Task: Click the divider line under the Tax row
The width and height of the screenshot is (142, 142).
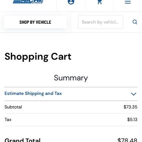Action: (x=71, y=126)
